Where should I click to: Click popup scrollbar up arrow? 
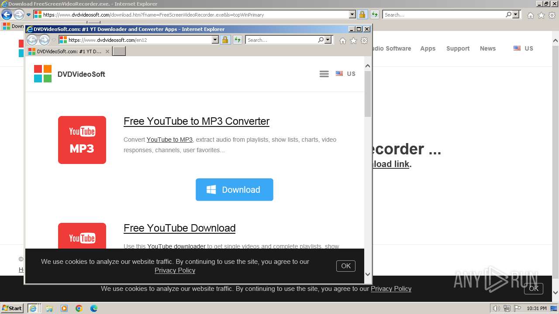[368, 66]
